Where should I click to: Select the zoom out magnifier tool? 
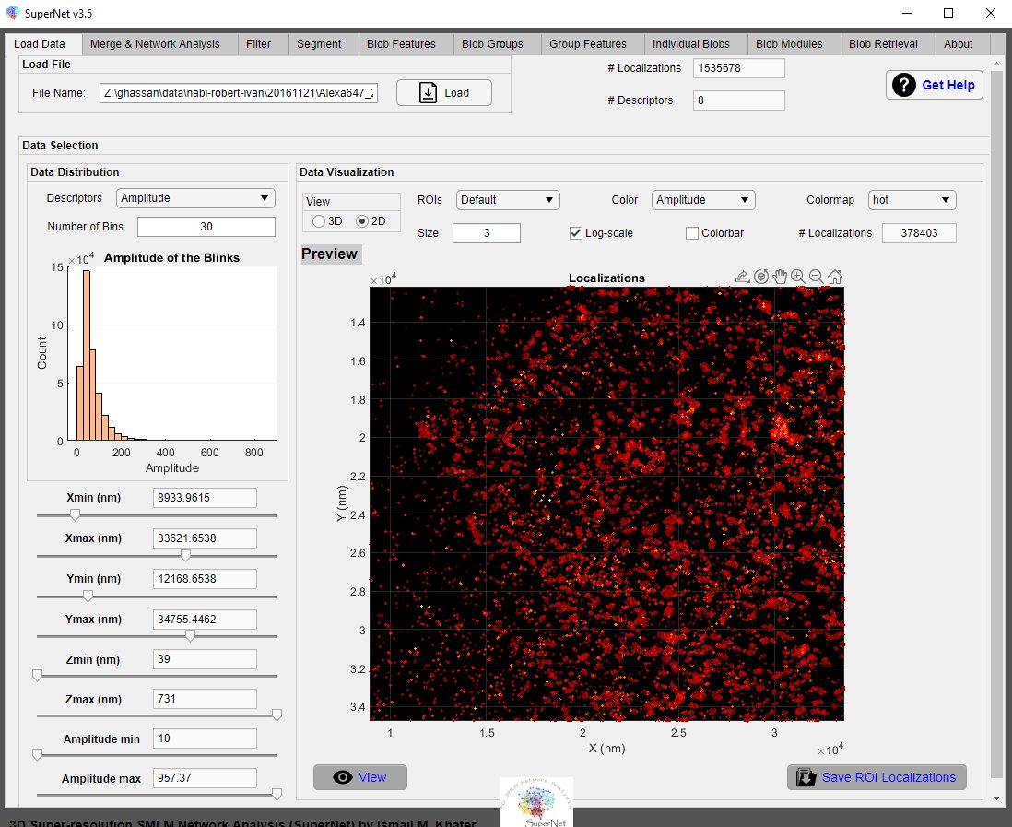tap(816, 277)
